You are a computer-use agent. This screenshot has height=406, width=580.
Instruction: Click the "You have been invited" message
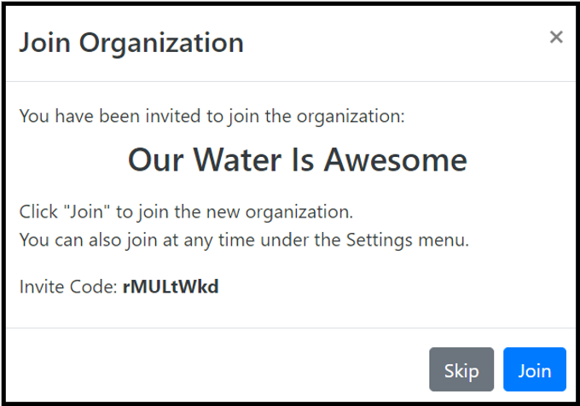[x=212, y=115]
